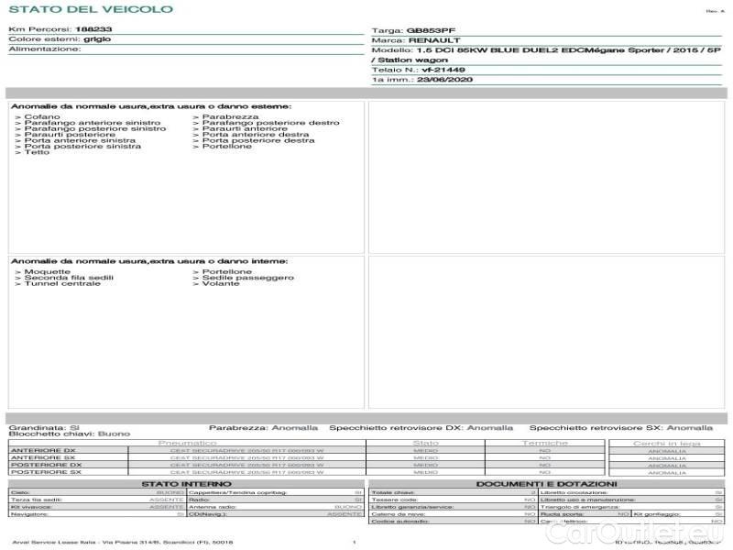Screen dimensions: 733x550
Task: Click the 'Cerchi in lega' header
Action: click(667, 443)
